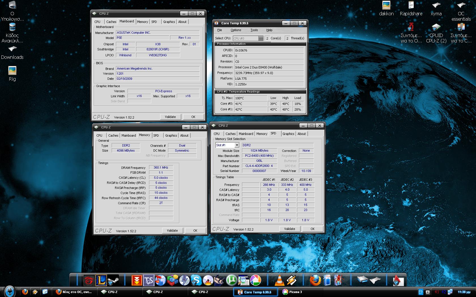Image resolution: width=476 pixels, height=297 pixels.
Task: Click the Frequency field 3239.73MHz in Core Temp
Action: (x=269, y=73)
